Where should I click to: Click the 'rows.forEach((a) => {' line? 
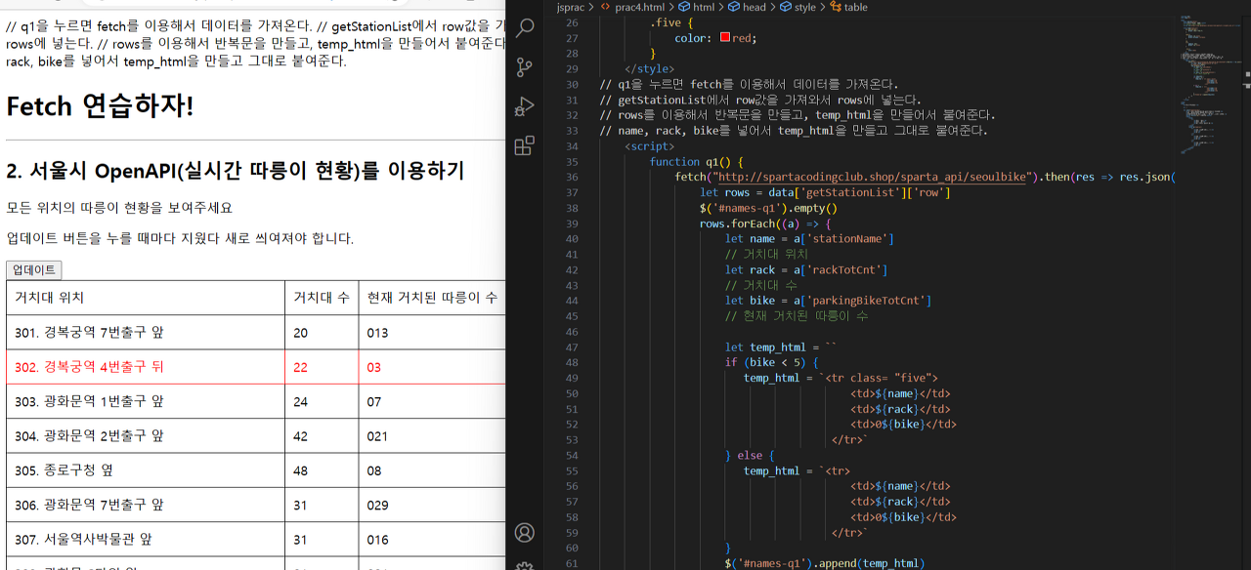pyautogui.click(x=764, y=224)
